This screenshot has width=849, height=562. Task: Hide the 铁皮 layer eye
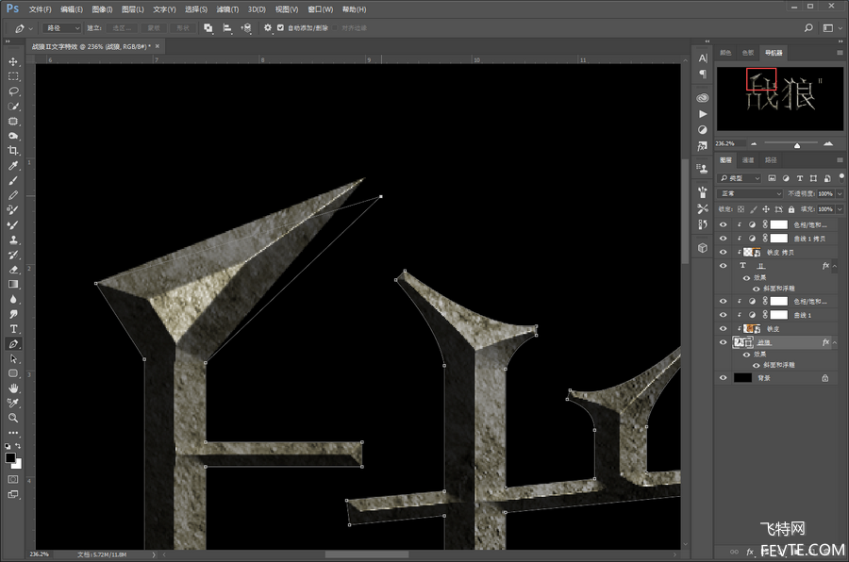724,329
